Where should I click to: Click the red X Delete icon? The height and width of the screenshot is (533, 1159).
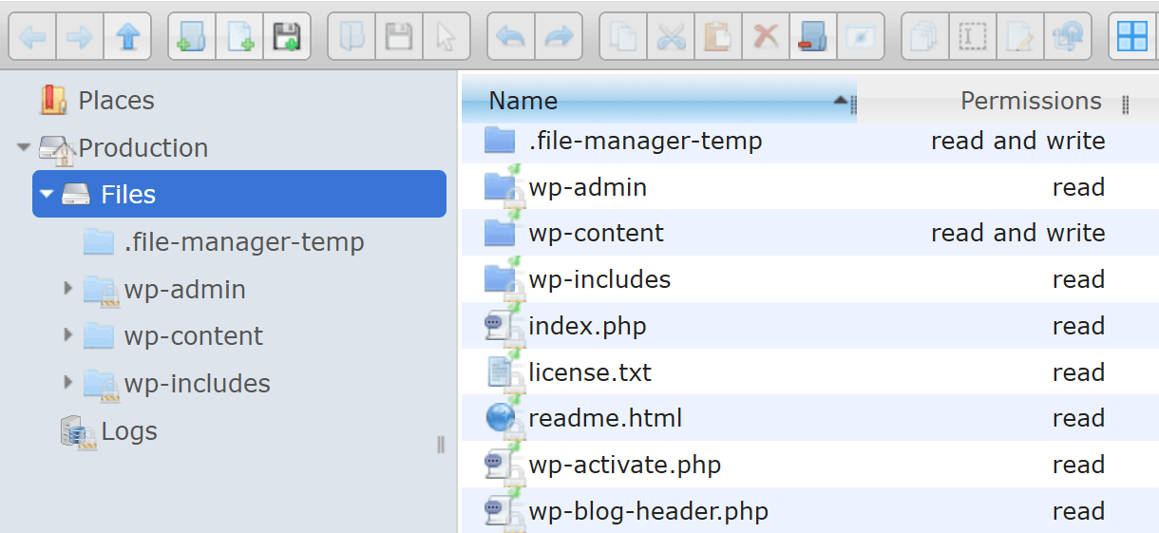[x=766, y=37]
